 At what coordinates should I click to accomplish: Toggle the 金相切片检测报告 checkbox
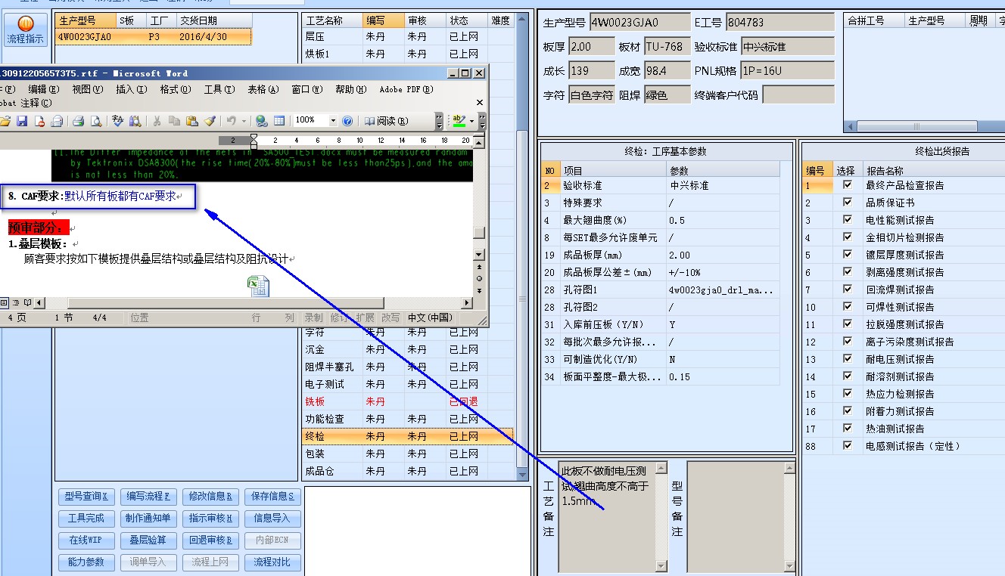[848, 237]
